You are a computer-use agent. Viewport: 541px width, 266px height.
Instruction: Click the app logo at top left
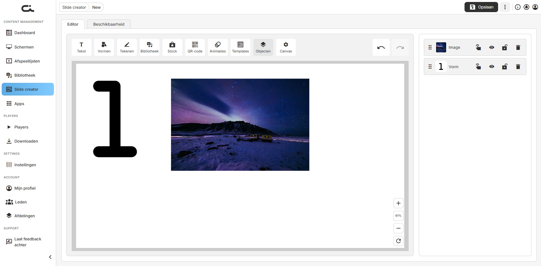(x=28, y=8)
